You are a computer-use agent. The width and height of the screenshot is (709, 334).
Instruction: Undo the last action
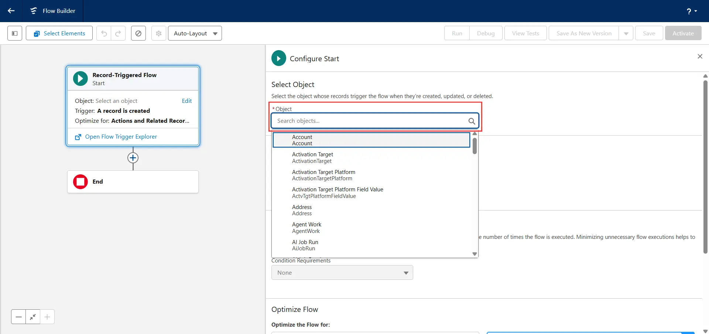104,33
